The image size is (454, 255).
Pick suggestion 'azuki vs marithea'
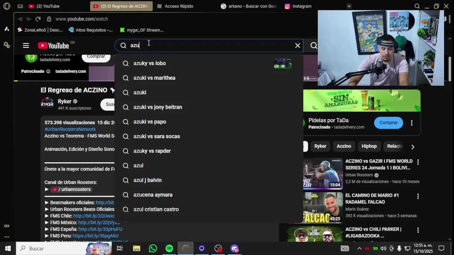(x=209, y=78)
